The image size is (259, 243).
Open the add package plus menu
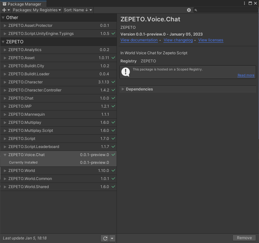pyautogui.click(x=6, y=10)
